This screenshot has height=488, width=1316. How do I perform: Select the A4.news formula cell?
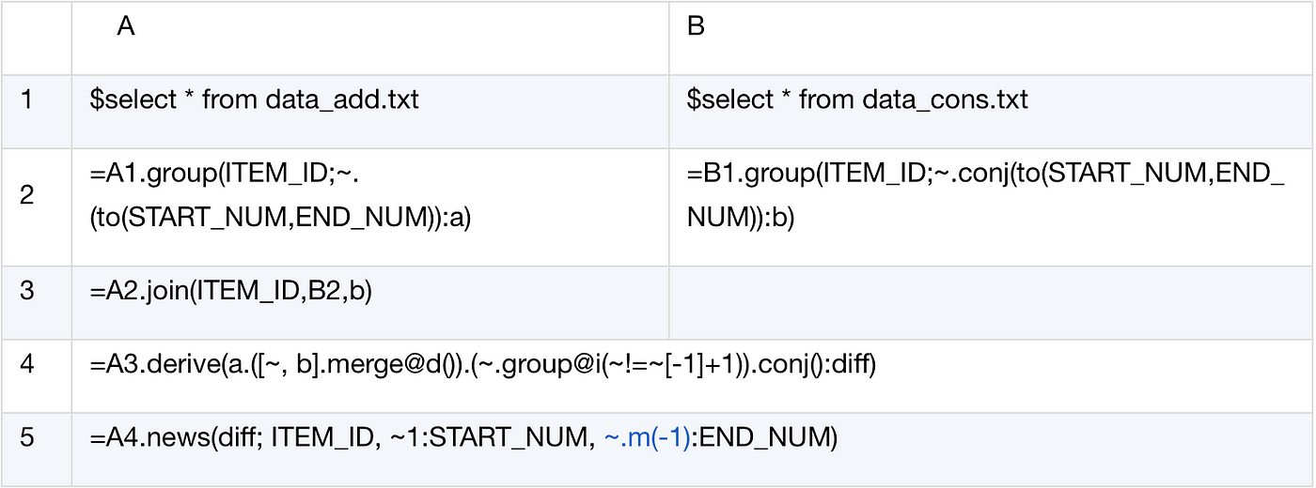tap(693, 449)
